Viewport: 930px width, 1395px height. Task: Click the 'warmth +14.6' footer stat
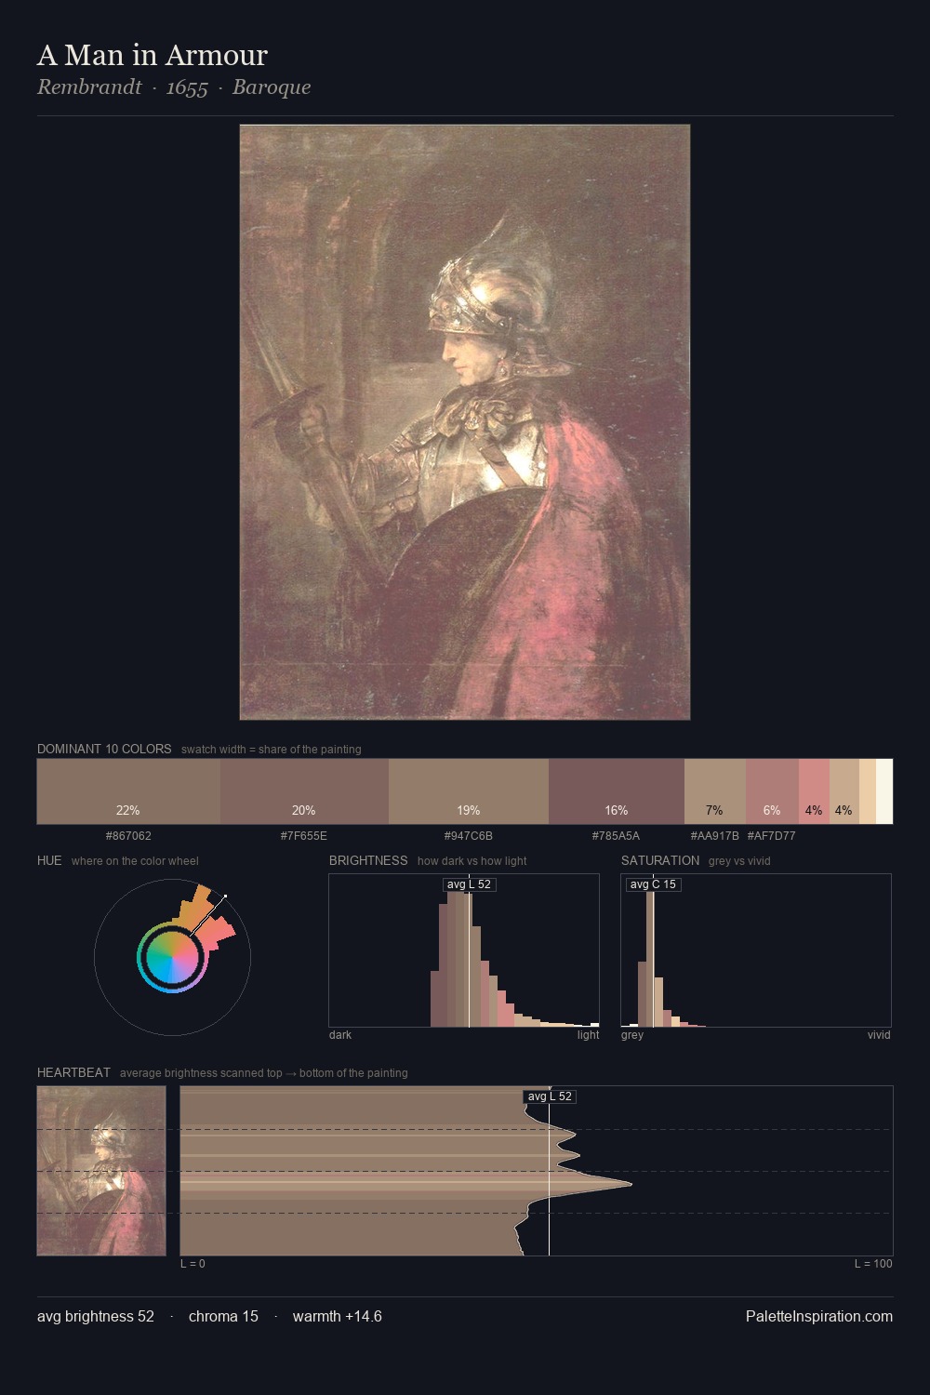(x=338, y=1316)
